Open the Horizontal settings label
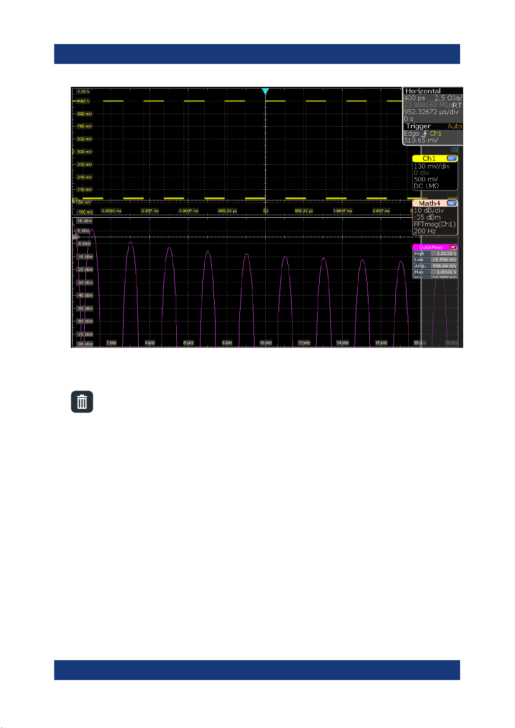Screen dimensions: 515x728 point(423,91)
